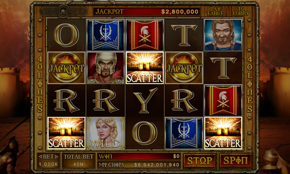Viewport: 290px width, 174px height.
Task: Return To Lobby
Action: (x=241, y=12)
